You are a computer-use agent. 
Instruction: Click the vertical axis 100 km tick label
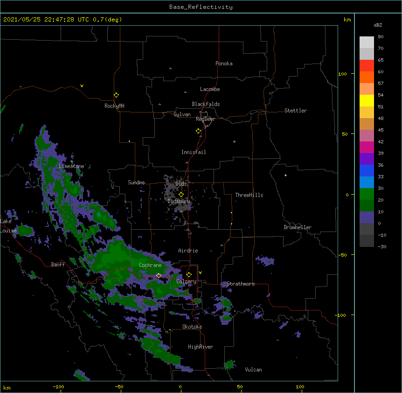click(342, 74)
